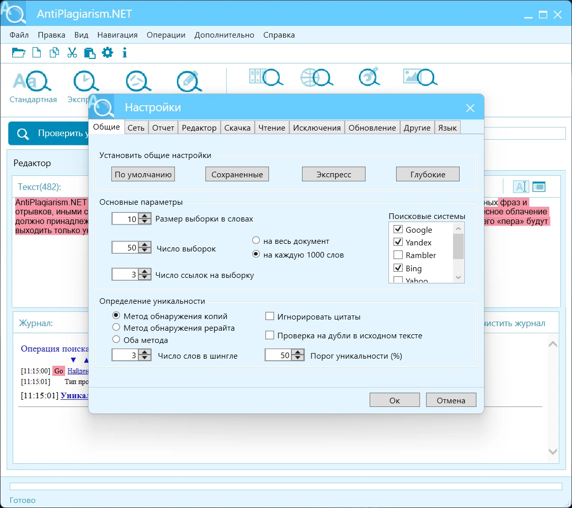The image size is (572, 508).
Task: Click the text cursor mode icon in editor
Action: pos(520,186)
